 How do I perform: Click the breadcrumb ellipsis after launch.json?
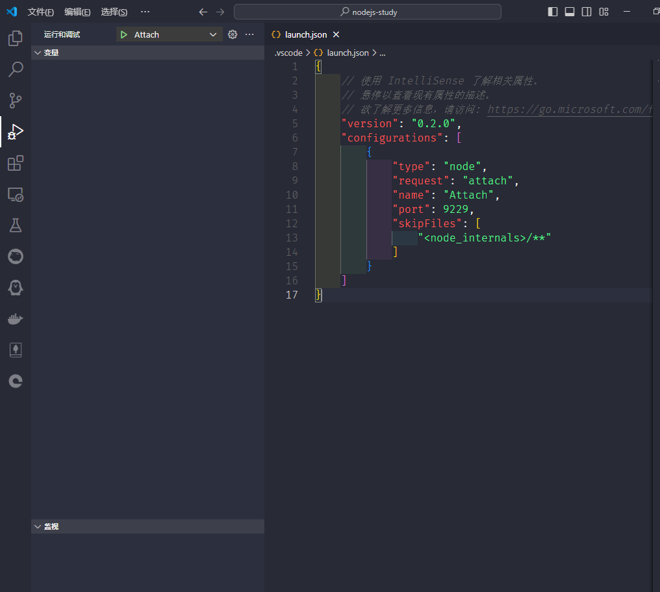tap(382, 53)
